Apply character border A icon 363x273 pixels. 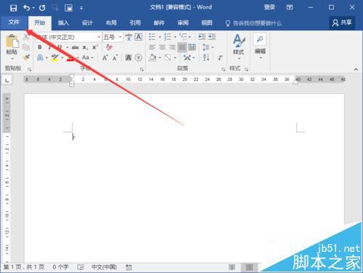tap(139, 37)
